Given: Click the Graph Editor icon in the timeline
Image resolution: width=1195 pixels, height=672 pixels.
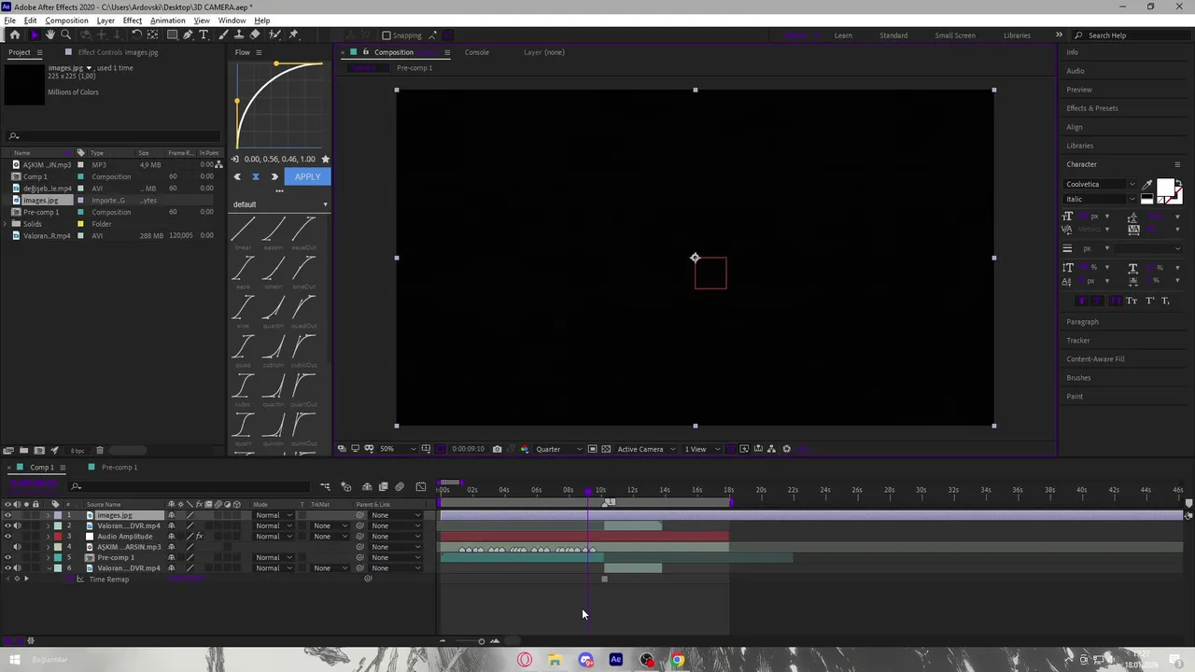Looking at the screenshot, I should (420, 487).
